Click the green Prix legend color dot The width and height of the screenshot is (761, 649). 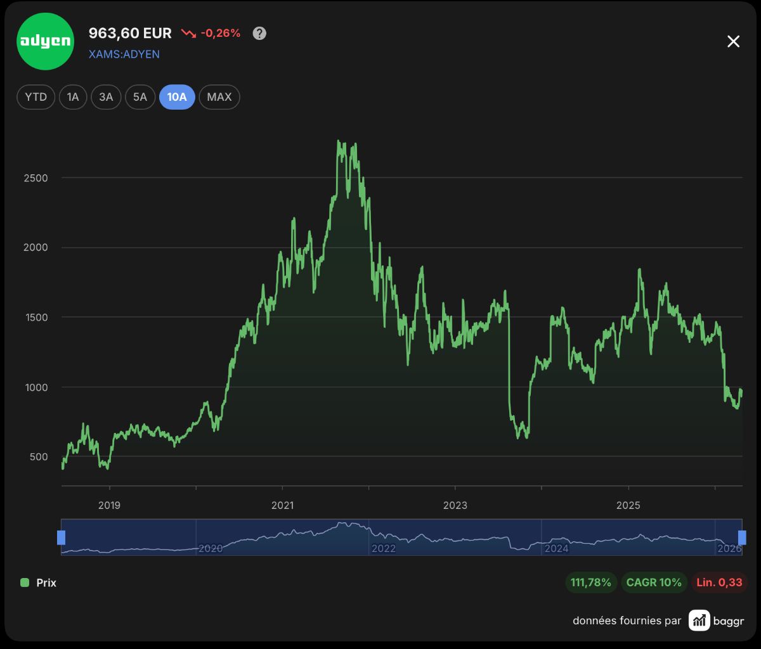25,582
